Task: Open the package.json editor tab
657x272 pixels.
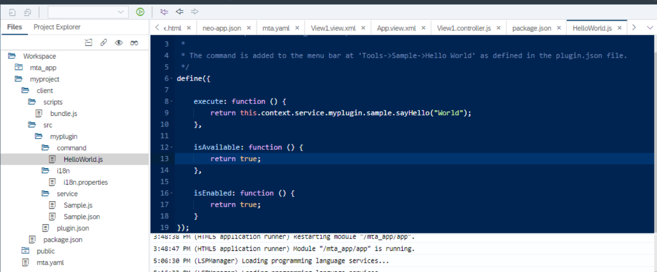Action: (x=531, y=28)
